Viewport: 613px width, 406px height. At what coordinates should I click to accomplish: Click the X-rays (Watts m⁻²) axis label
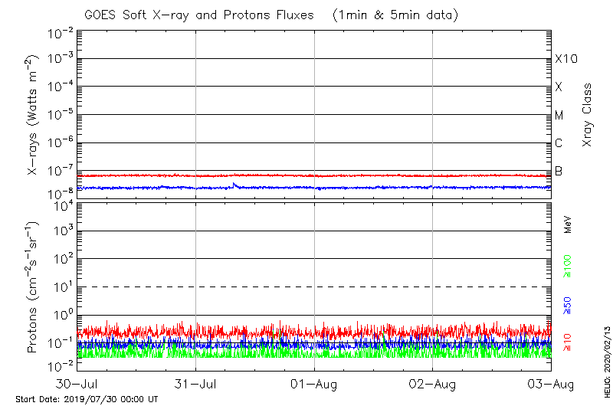(x=34, y=115)
